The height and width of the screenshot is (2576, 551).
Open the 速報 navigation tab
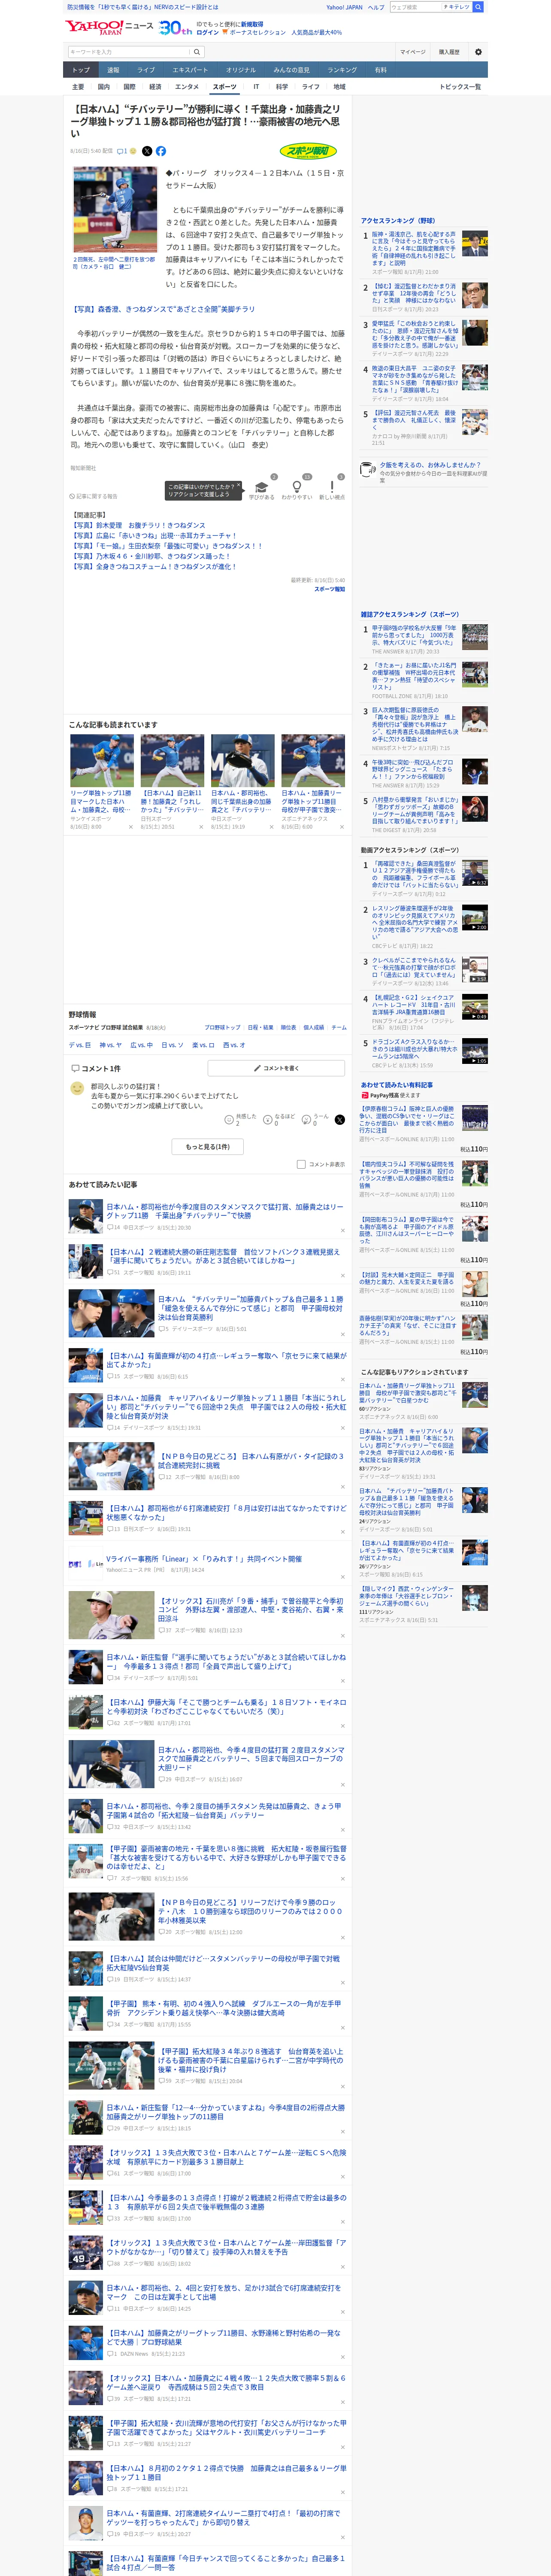(113, 70)
